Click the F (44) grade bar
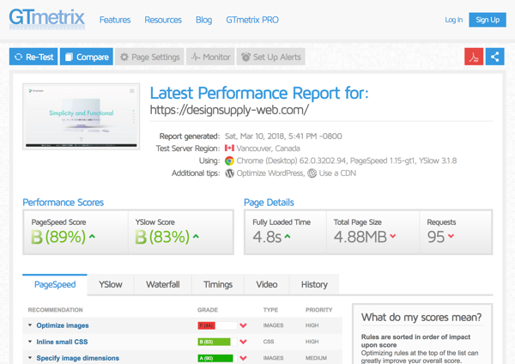Image resolution: width=515 pixels, height=364 pixels. coord(217,325)
